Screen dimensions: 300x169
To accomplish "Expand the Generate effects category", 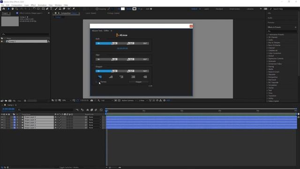I will click(x=267, y=61).
